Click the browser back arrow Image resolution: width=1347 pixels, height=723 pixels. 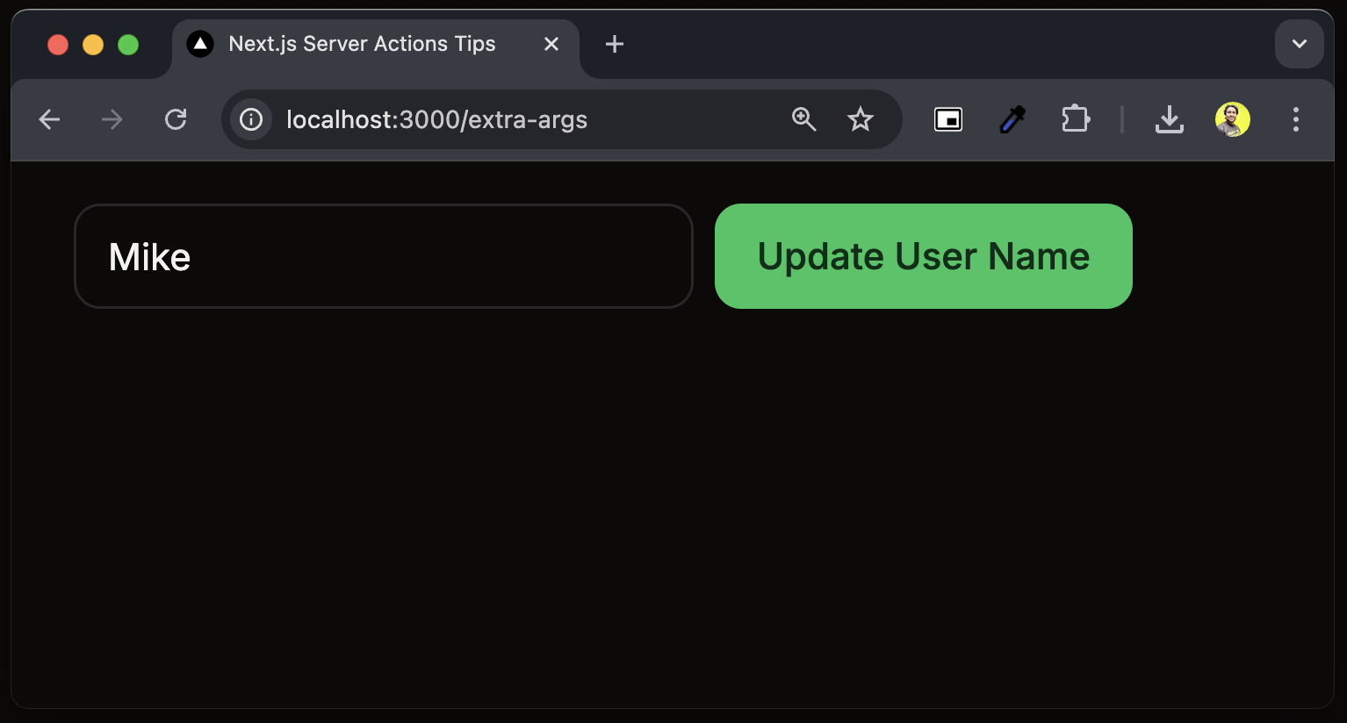point(50,119)
